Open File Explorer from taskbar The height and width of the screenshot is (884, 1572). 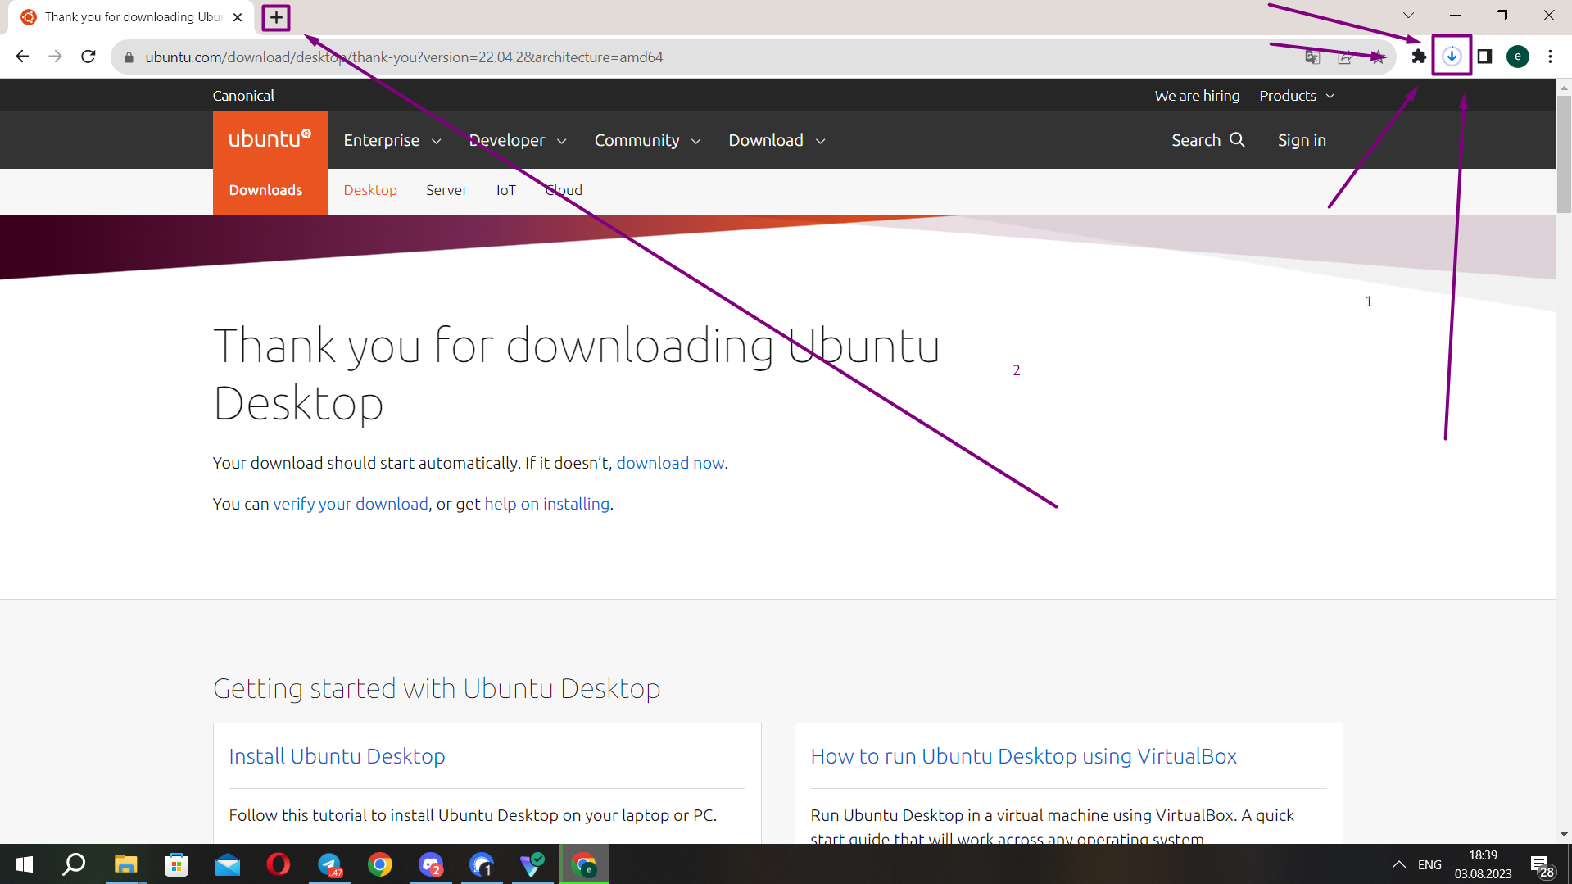coord(125,864)
